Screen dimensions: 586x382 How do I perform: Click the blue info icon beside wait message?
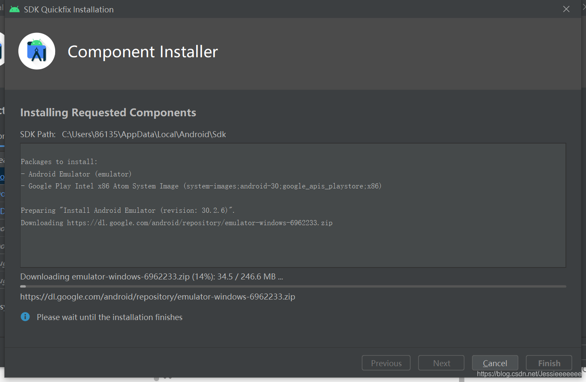[25, 317]
